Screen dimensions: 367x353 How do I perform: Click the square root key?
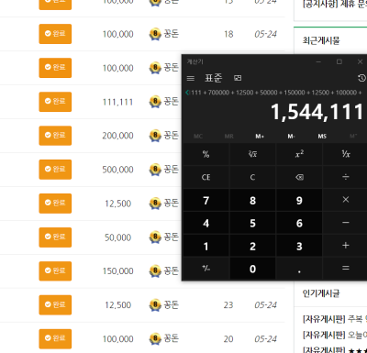click(x=252, y=154)
